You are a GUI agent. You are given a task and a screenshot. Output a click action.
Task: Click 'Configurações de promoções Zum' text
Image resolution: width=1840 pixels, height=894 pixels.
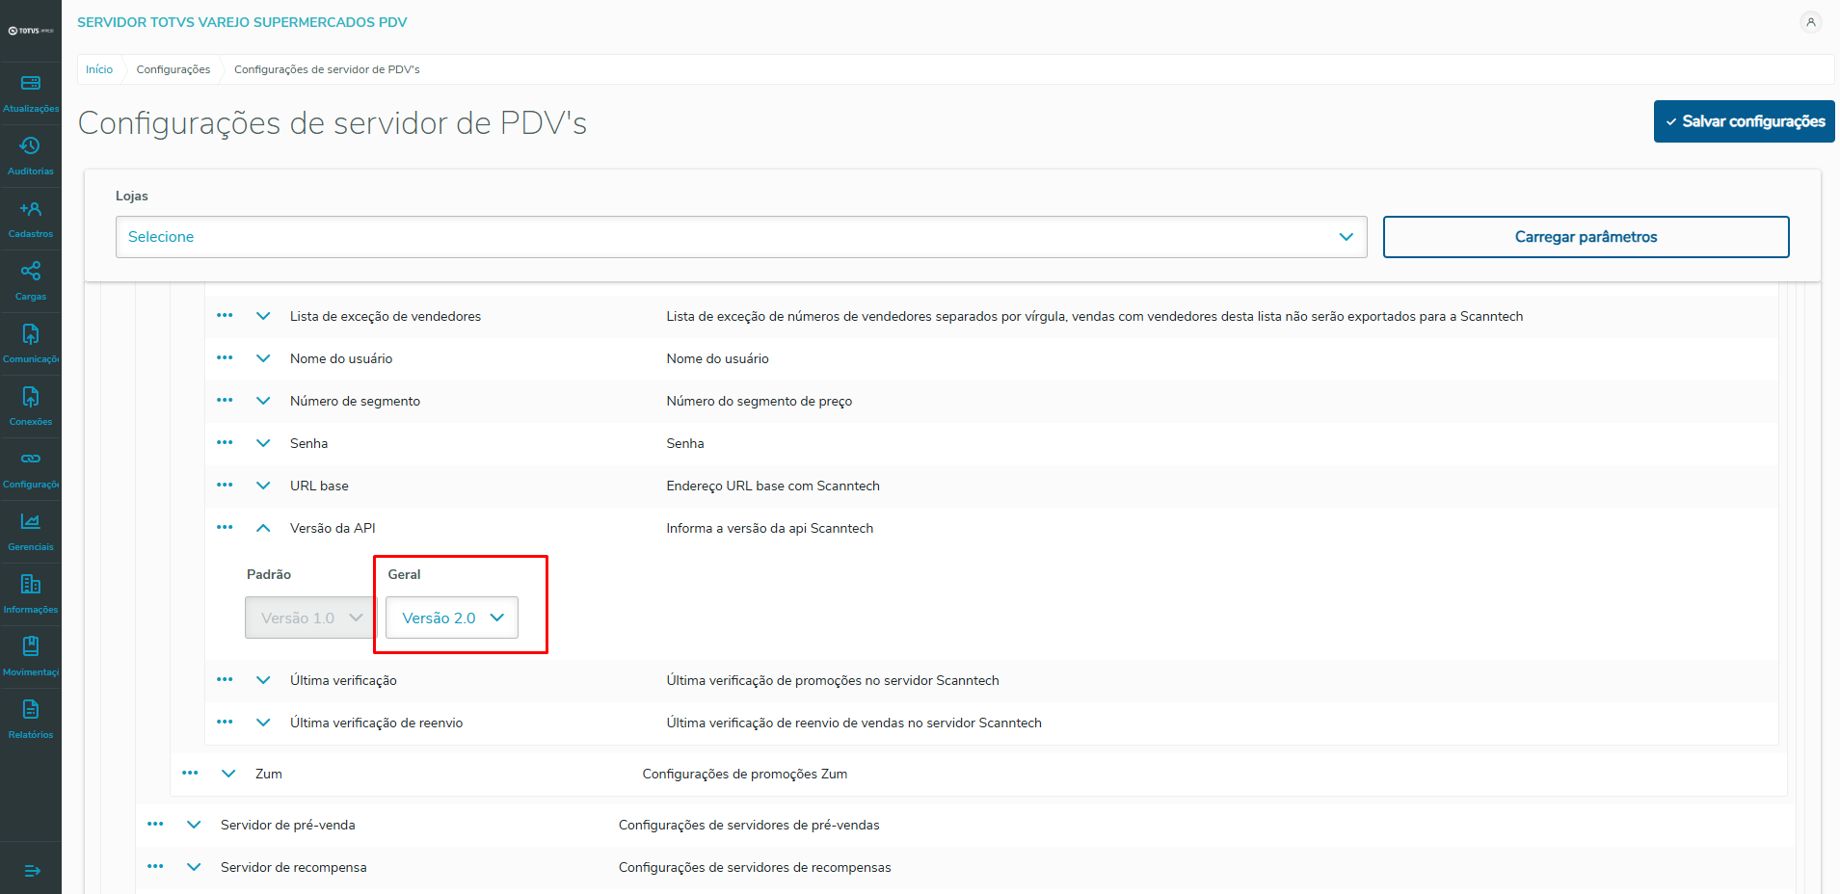coord(745,774)
